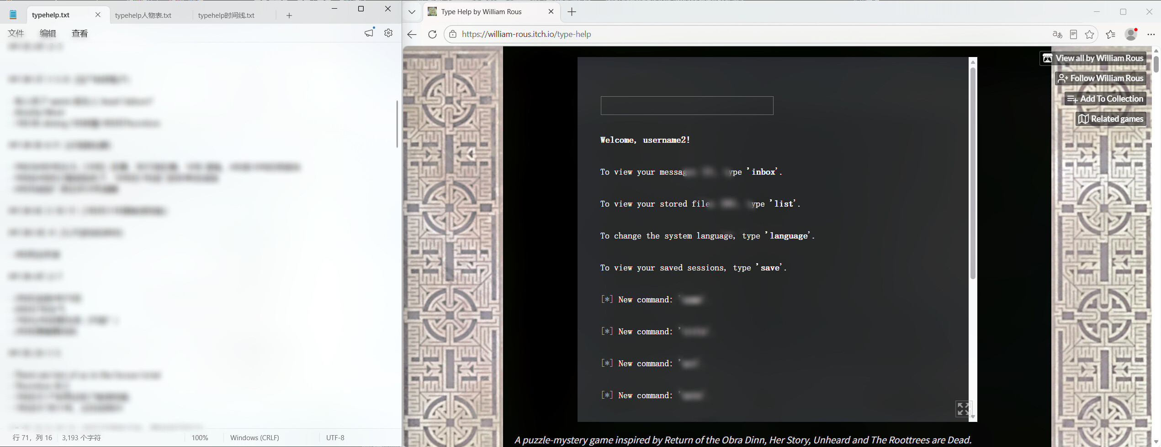Toggle the game fullscreen icon

click(963, 409)
